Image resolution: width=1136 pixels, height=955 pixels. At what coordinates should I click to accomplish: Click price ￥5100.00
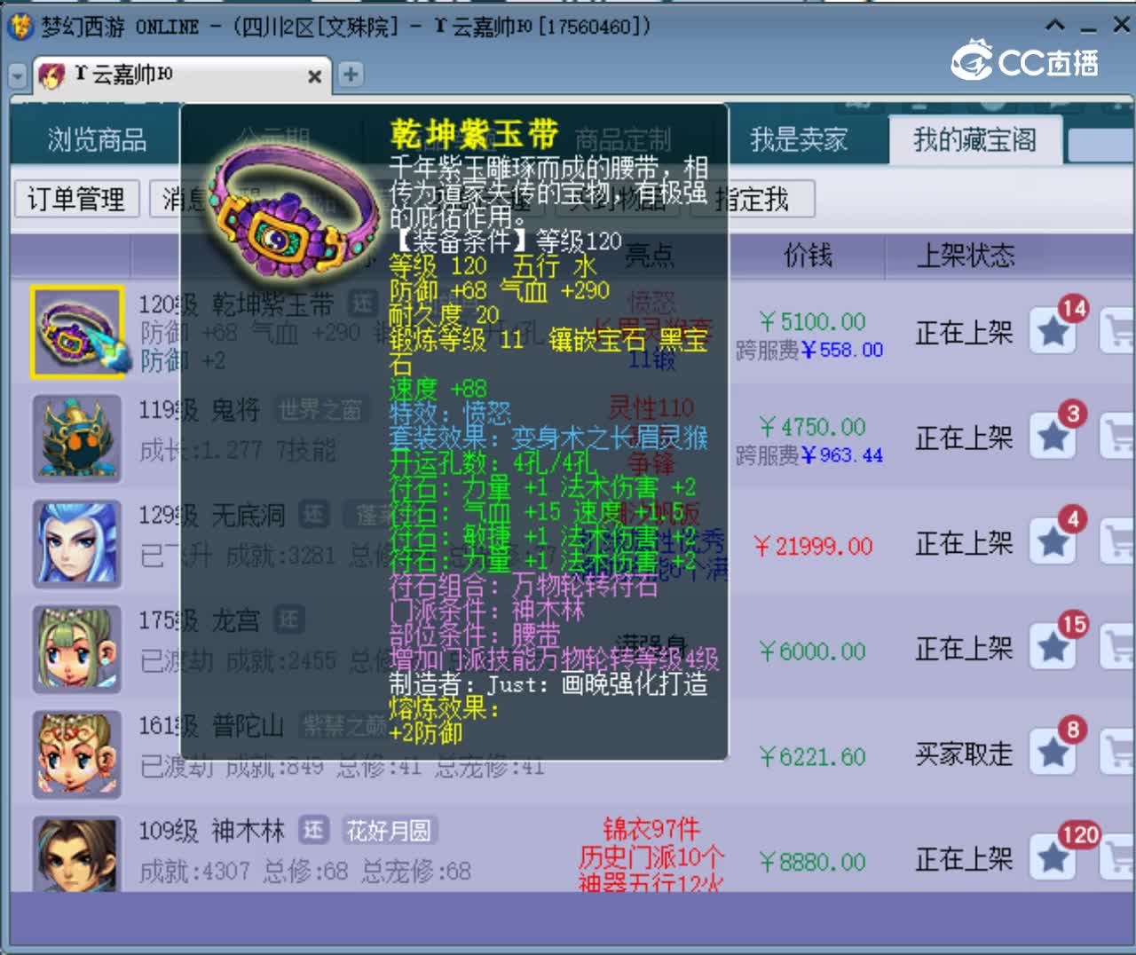tap(812, 321)
